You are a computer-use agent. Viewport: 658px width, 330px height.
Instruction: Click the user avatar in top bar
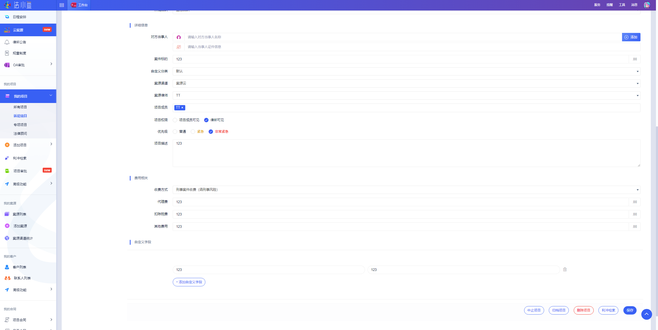[x=647, y=5]
